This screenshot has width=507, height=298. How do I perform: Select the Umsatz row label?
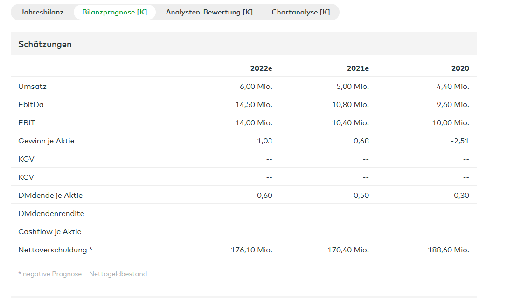coord(32,87)
